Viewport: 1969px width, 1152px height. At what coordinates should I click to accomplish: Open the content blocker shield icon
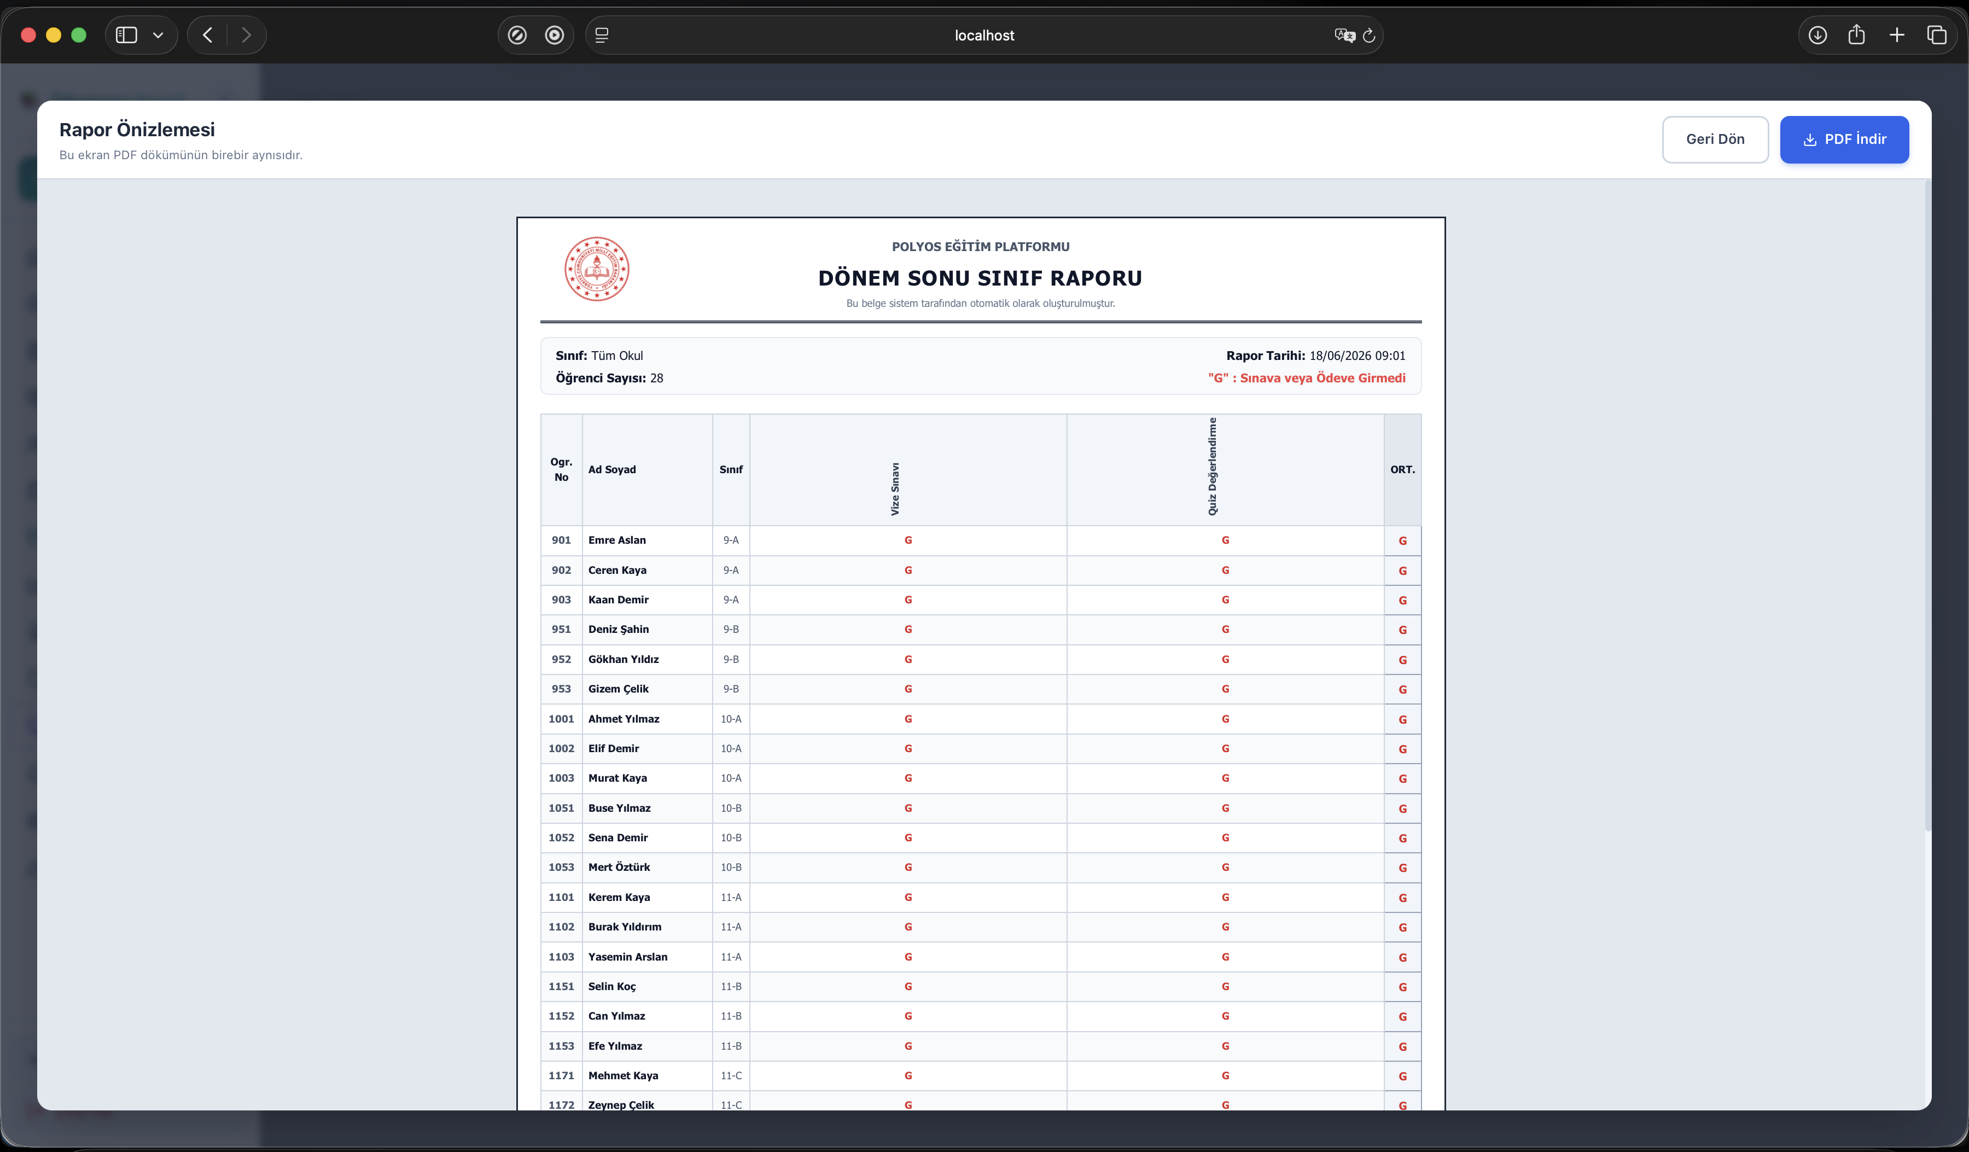coord(517,35)
